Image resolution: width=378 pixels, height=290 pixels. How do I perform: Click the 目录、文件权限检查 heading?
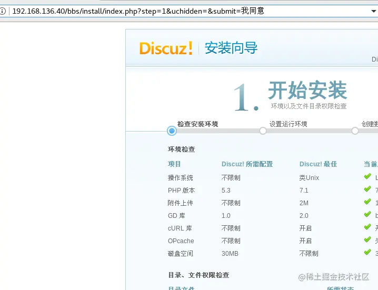198,275
